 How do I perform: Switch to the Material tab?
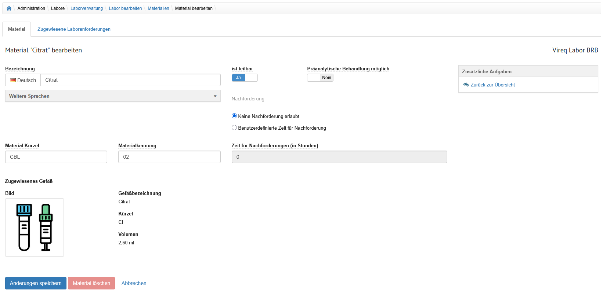click(x=17, y=29)
